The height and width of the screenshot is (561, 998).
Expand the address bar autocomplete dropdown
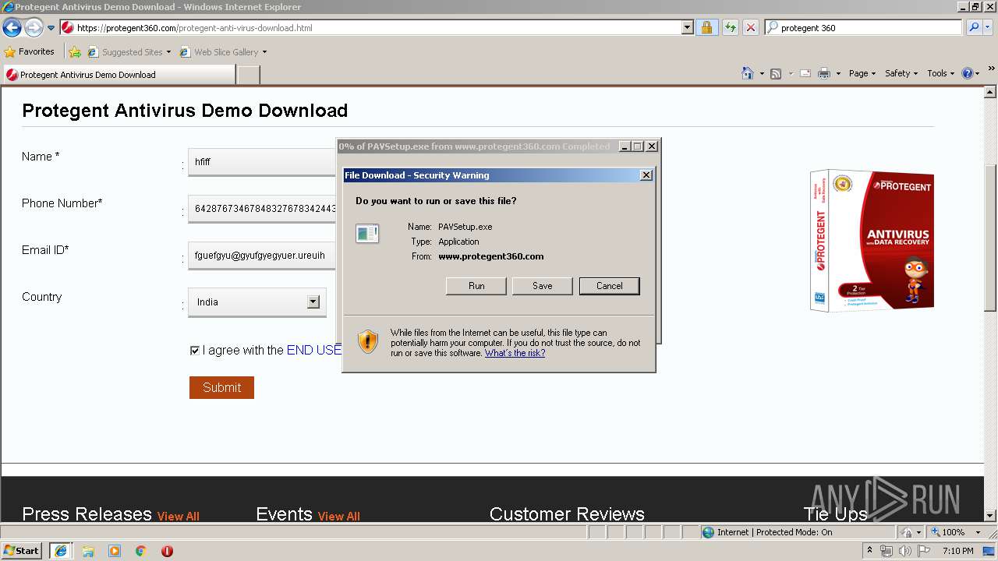pyautogui.click(x=687, y=28)
